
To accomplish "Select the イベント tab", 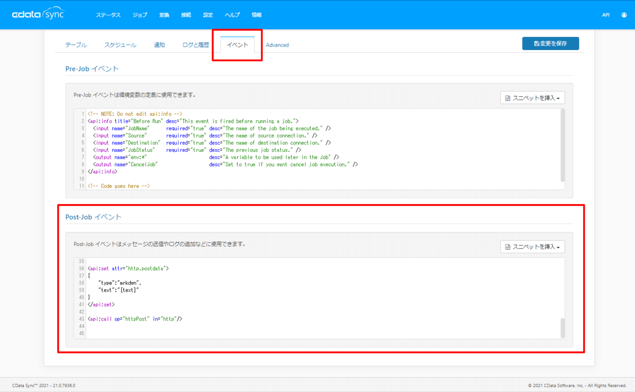I will (x=238, y=45).
